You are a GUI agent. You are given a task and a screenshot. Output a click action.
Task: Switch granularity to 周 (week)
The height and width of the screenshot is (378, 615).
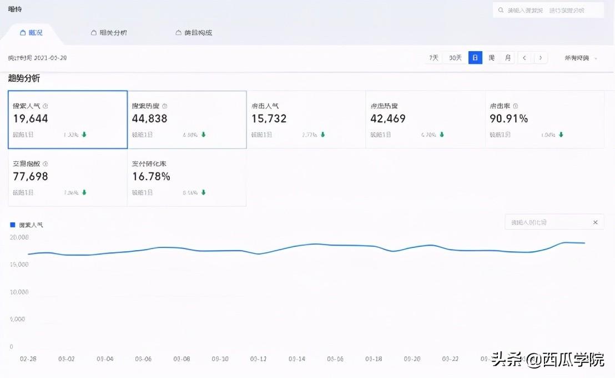click(x=491, y=58)
